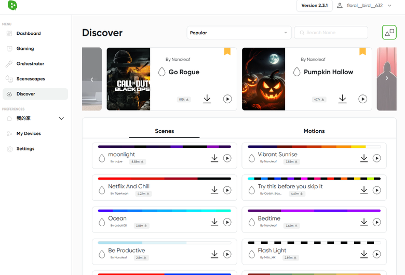
Task: Click the Go Rogue bookmark ribbon
Action: [227, 51]
